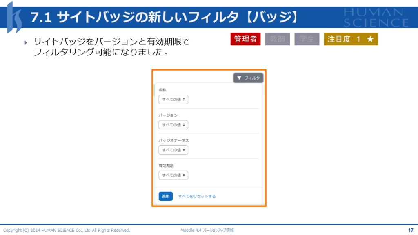Click the 適用 apply button
Viewport: 418px width, 235px height.
click(x=166, y=196)
